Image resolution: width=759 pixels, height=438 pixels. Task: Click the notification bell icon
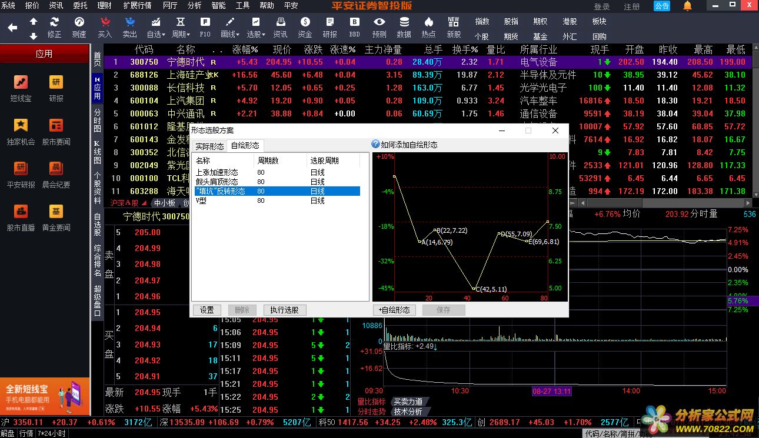click(687, 6)
